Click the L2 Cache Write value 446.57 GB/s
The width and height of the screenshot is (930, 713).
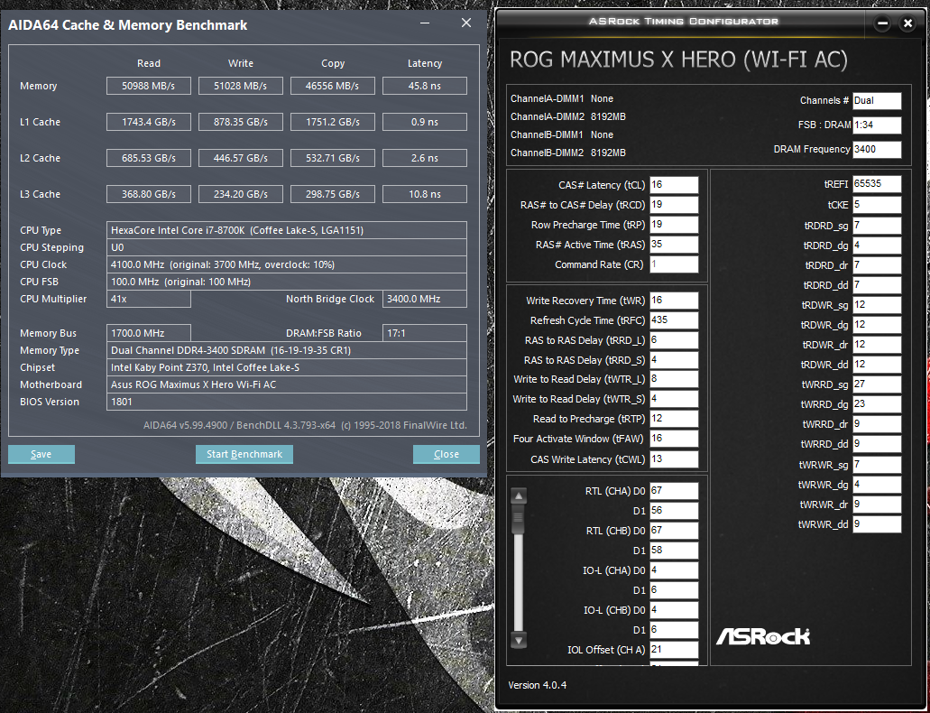click(x=240, y=158)
